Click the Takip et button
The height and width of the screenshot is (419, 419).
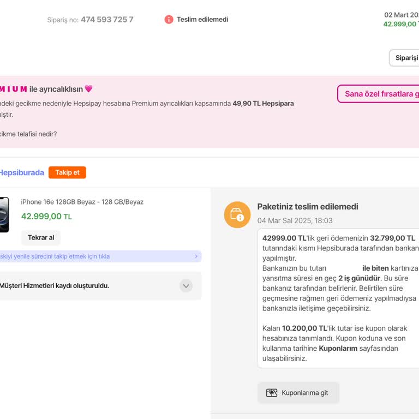click(x=67, y=172)
